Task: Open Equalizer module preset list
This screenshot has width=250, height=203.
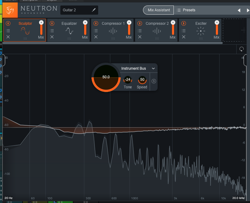Action: pyautogui.click(x=52, y=31)
